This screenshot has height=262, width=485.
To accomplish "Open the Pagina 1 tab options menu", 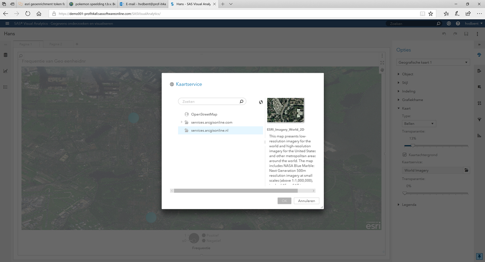I will 40,44.
